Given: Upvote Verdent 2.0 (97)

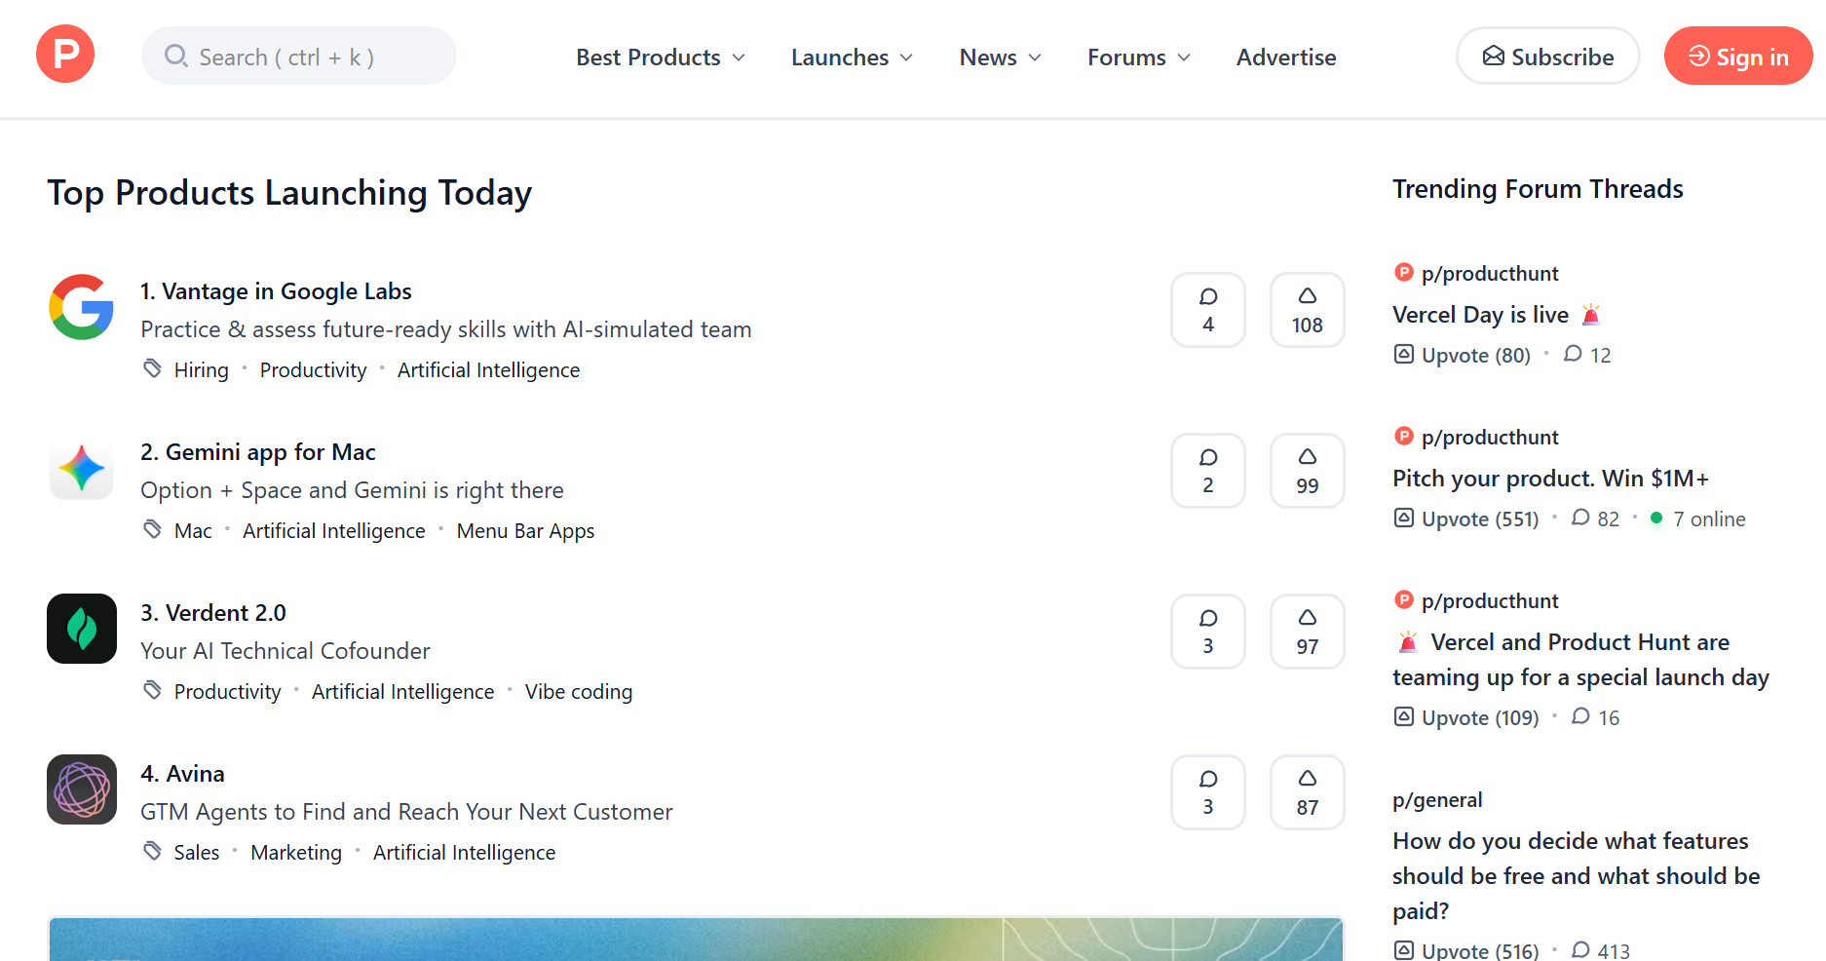Looking at the screenshot, I should point(1308,632).
